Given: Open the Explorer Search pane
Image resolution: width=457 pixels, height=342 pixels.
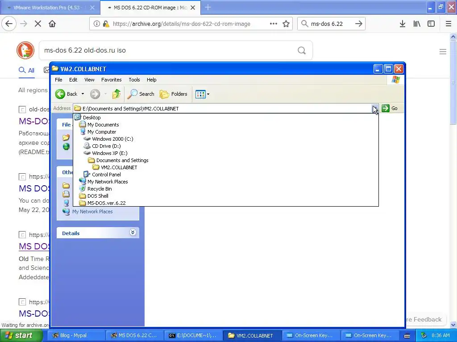Looking at the screenshot, I should coord(141,94).
